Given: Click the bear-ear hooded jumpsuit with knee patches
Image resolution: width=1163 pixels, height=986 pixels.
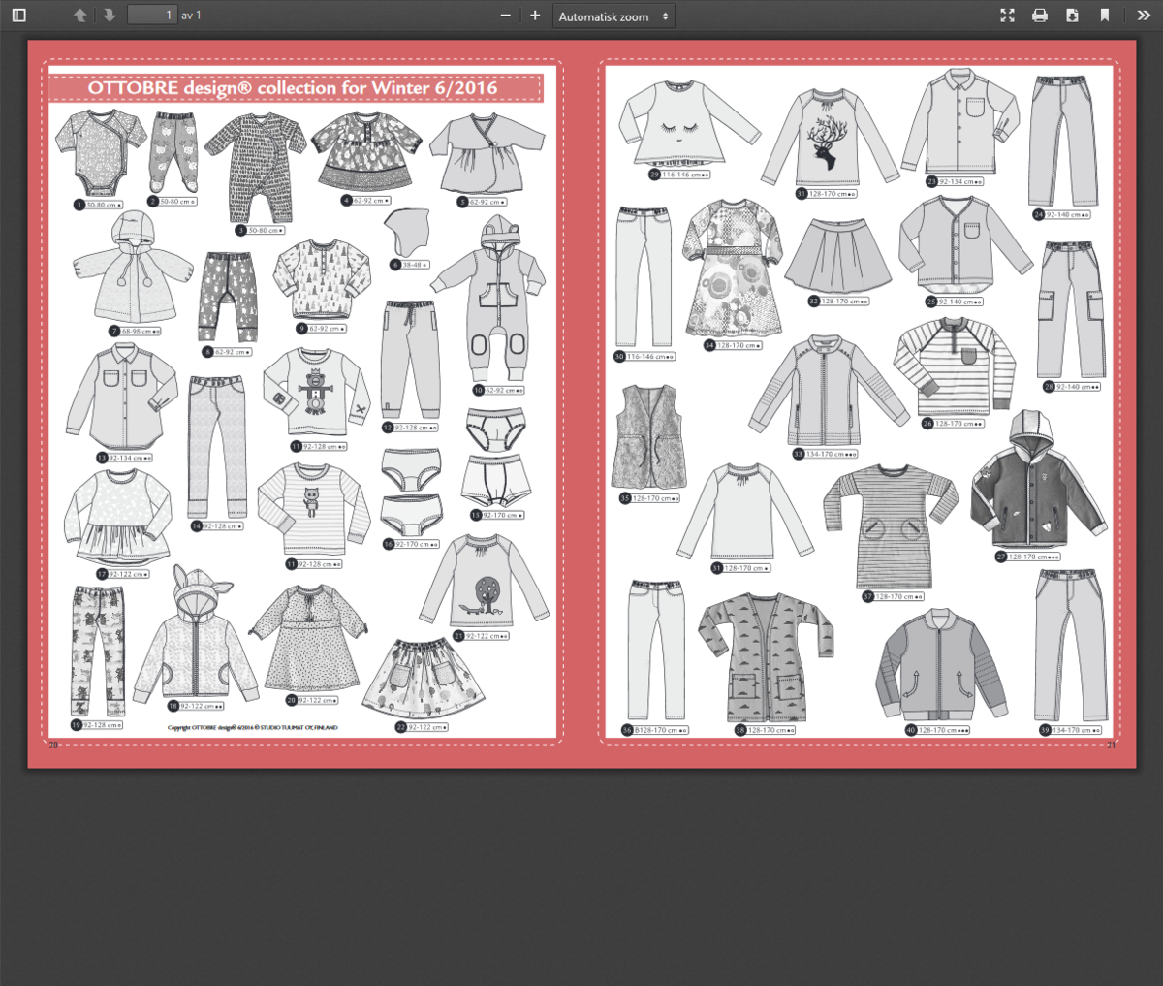Looking at the screenshot, I should pyautogui.click(x=488, y=303).
